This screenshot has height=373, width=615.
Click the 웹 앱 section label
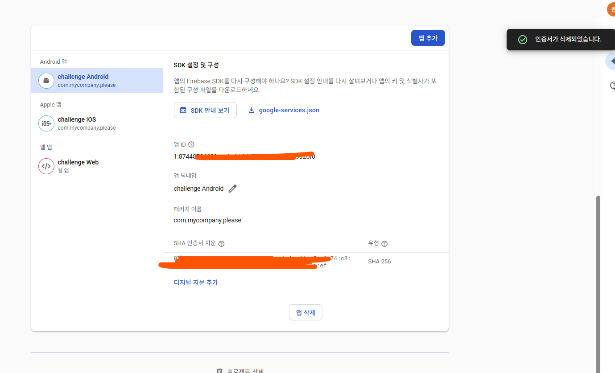(x=46, y=147)
